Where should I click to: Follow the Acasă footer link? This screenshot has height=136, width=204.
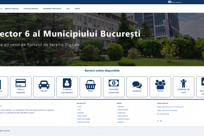pyautogui.click(x=79, y=107)
